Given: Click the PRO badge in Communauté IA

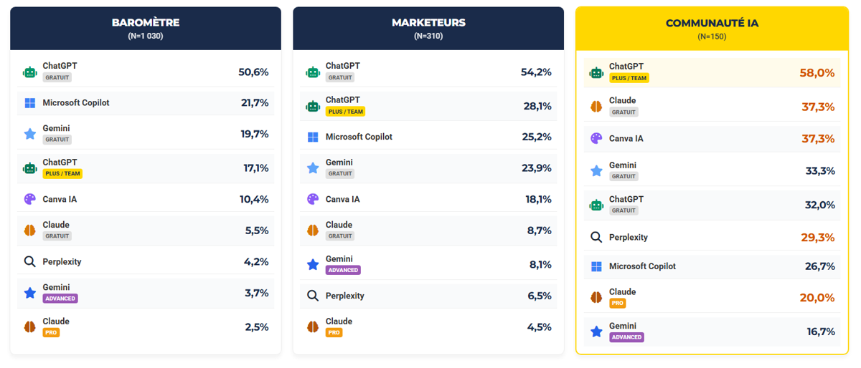Looking at the screenshot, I should [618, 304].
